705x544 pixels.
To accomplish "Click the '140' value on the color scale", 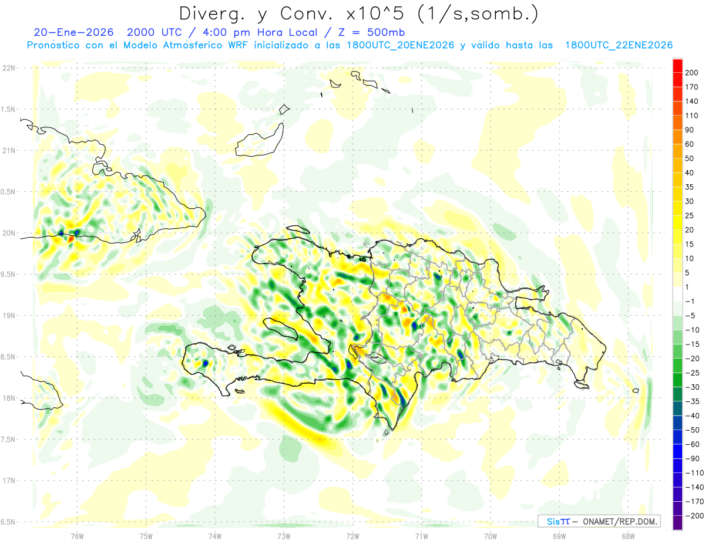I will tap(691, 102).
